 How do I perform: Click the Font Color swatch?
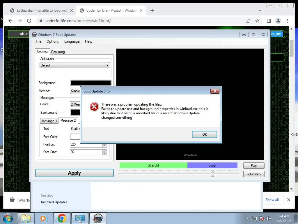point(75,136)
